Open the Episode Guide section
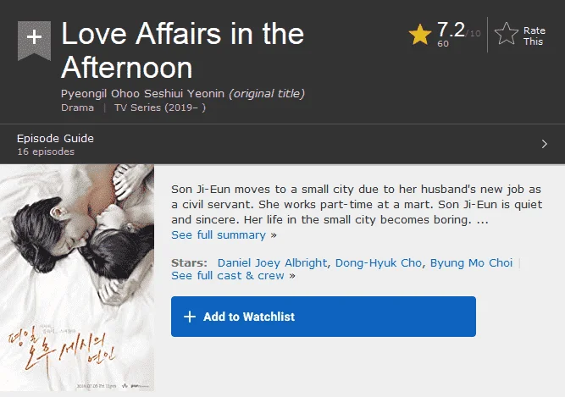565x397 pixels. 283,144
